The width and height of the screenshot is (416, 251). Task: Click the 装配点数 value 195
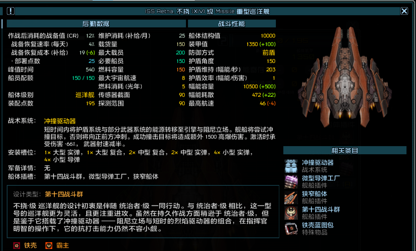90,104
